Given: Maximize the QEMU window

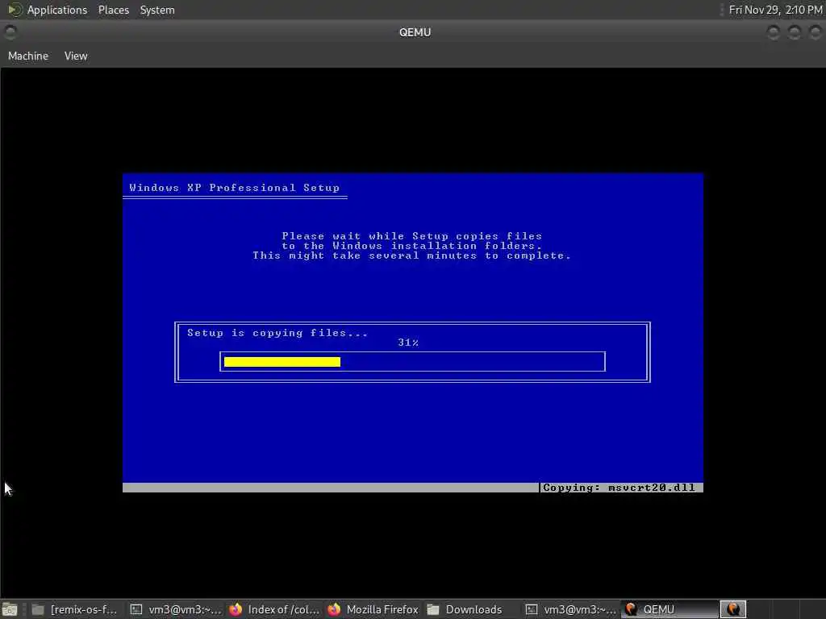Looking at the screenshot, I should pos(794,32).
